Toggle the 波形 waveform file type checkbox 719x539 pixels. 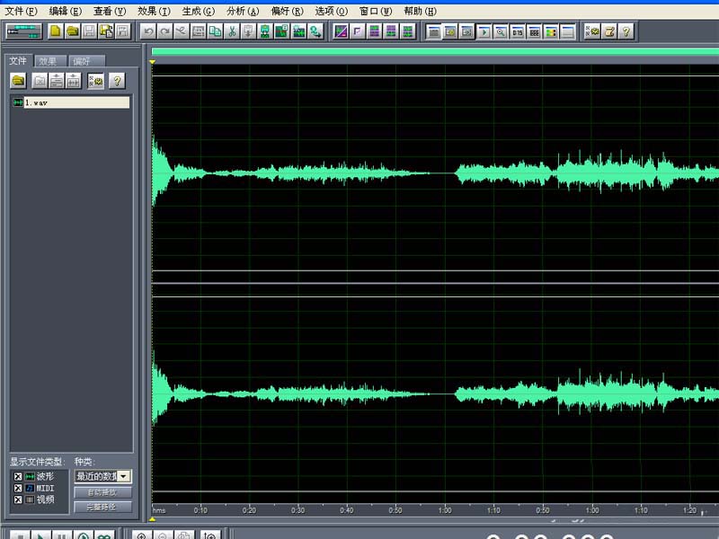(x=17, y=476)
